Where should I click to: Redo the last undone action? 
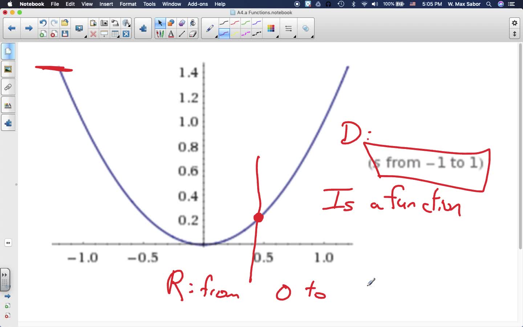54,23
